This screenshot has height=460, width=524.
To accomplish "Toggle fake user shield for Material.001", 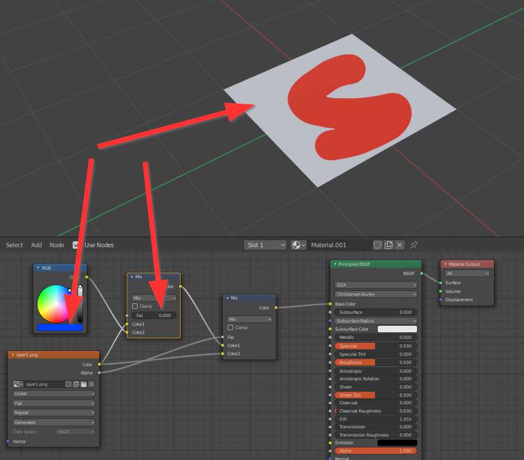I will (x=377, y=245).
